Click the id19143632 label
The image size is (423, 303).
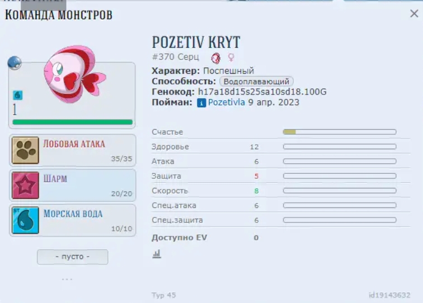point(389,295)
